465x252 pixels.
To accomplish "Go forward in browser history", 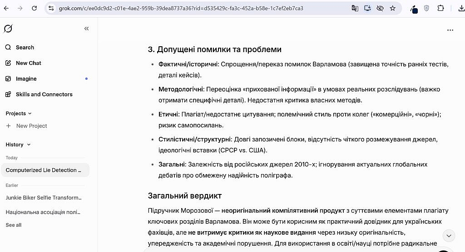I will tap(20, 8).
